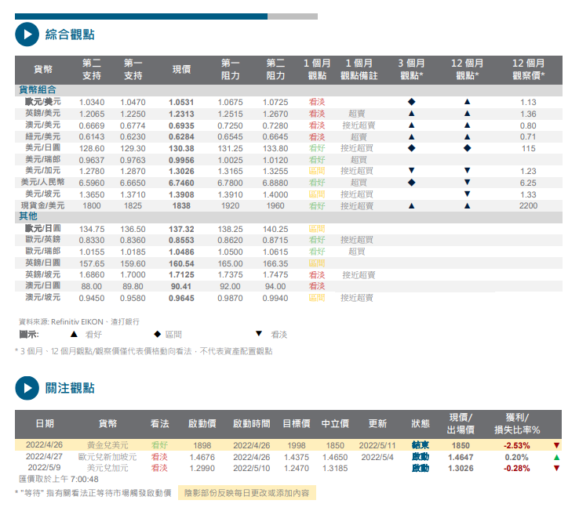
Task: Click the 現價 column header in top table
Action: point(181,70)
